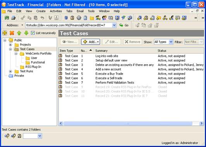Click the Private folder icon
The height and width of the screenshot is (147, 206).
pyautogui.click(x=11, y=76)
